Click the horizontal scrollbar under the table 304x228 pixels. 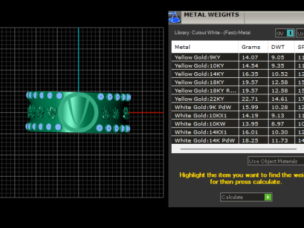click(x=238, y=149)
